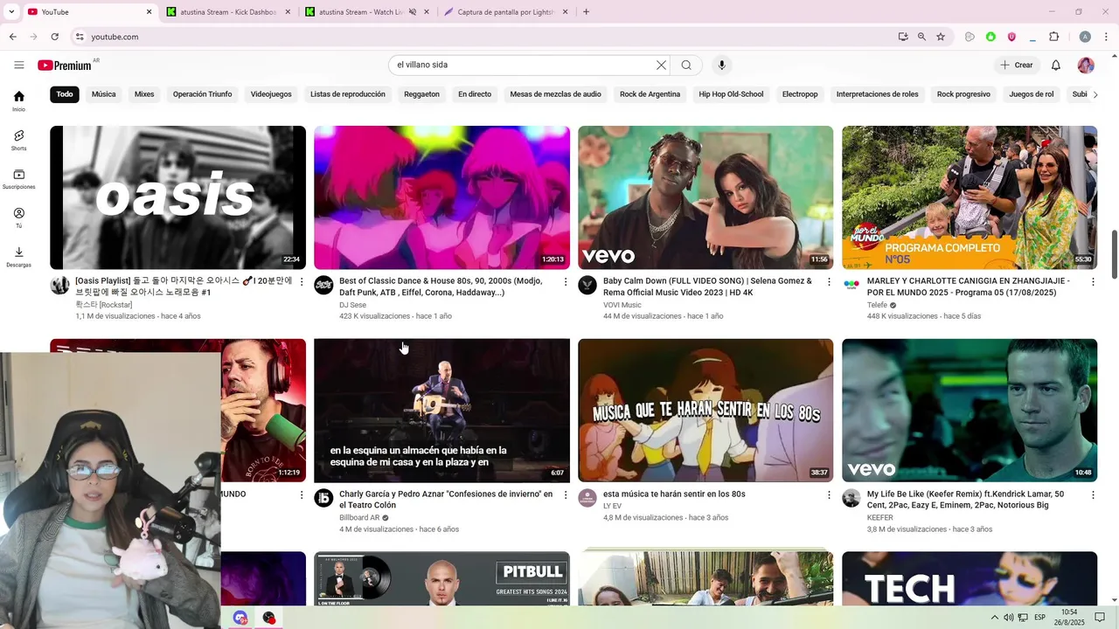Open a new browser tab
Viewport: 1119px width, 629px height.
(586, 12)
